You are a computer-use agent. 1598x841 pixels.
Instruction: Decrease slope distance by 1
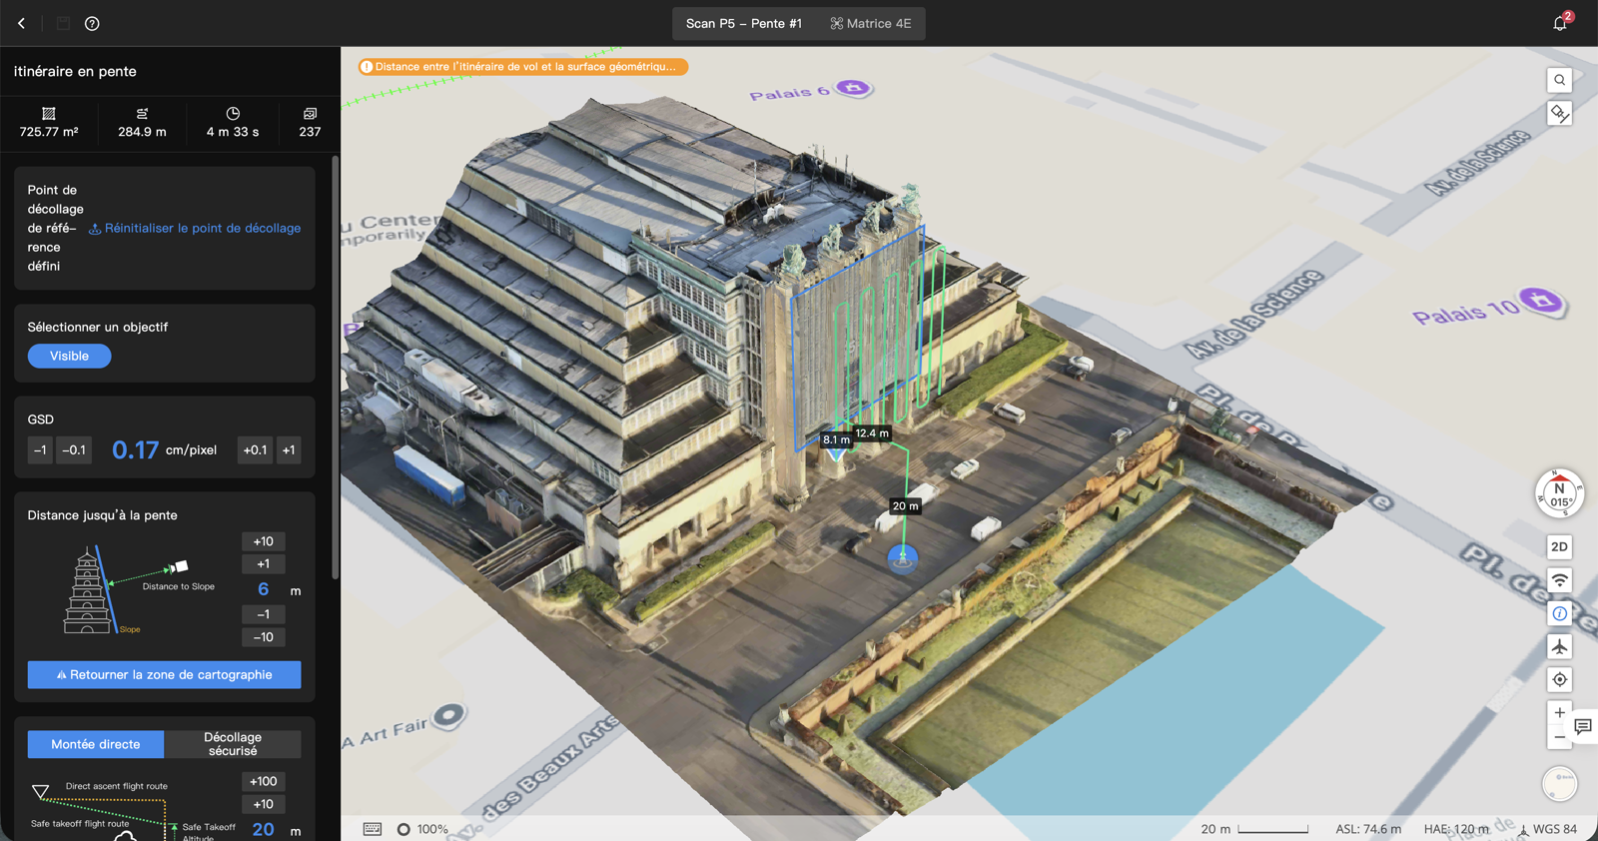click(264, 614)
